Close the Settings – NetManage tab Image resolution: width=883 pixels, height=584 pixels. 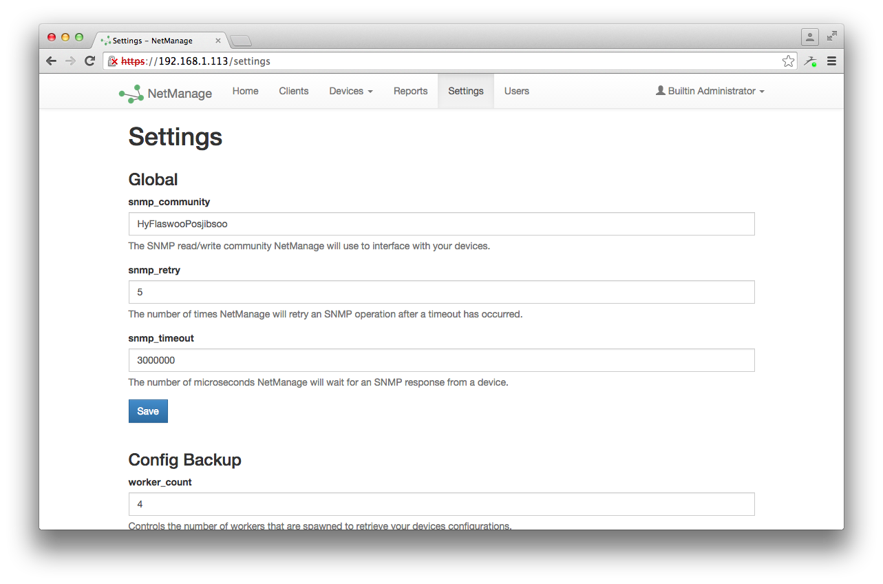click(x=218, y=41)
